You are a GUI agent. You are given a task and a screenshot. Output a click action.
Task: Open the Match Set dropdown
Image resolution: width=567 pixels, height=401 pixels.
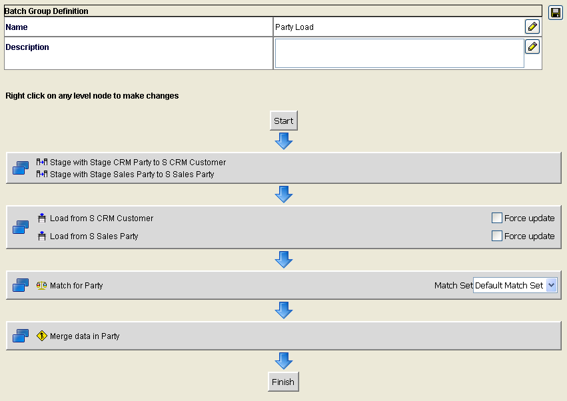[x=552, y=285]
